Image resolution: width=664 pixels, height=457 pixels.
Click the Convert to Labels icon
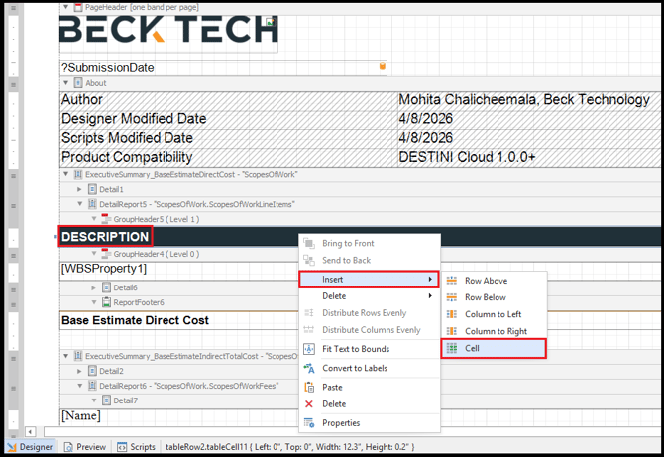coord(309,368)
